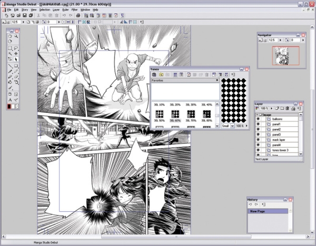
Task: Open the zoom arrow in Navigator palette
Action: [x=280, y=40]
